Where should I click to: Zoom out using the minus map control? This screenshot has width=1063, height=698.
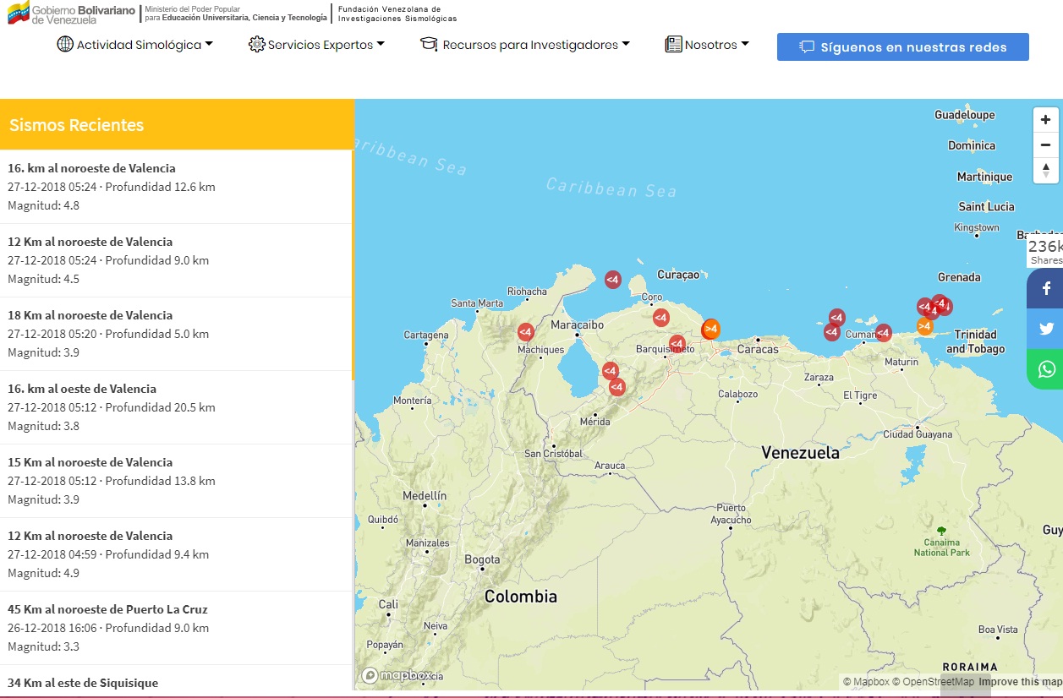[x=1046, y=145]
